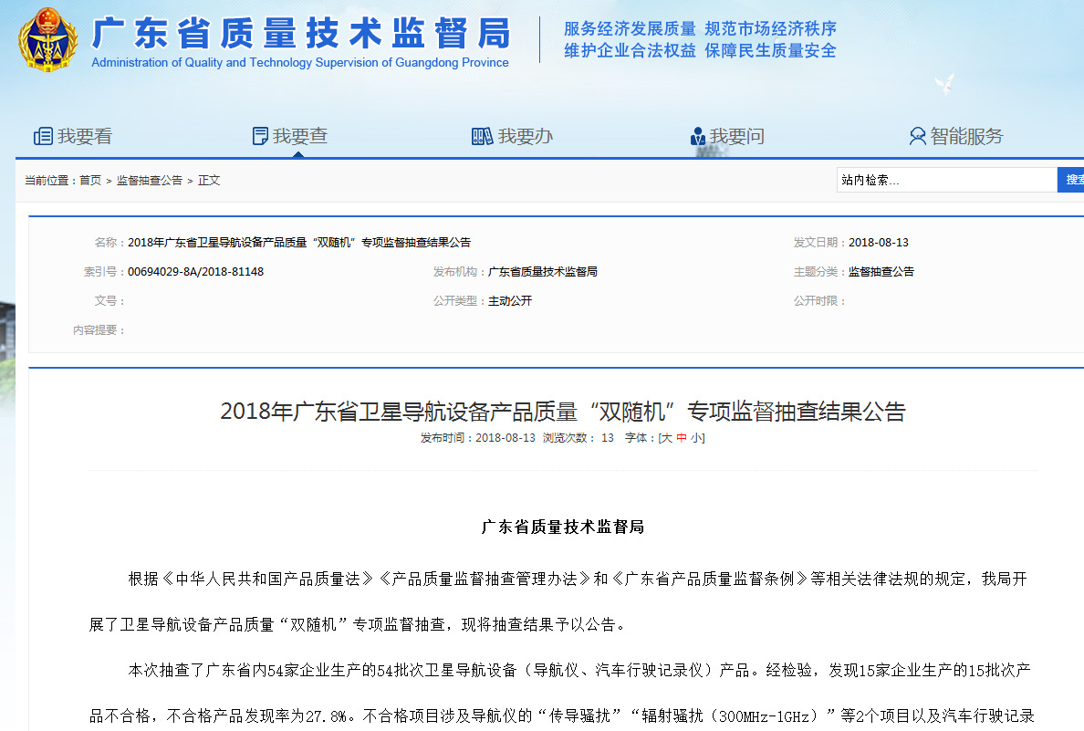
Task: Click the 我要查 document icon
Action: tap(260, 136)
